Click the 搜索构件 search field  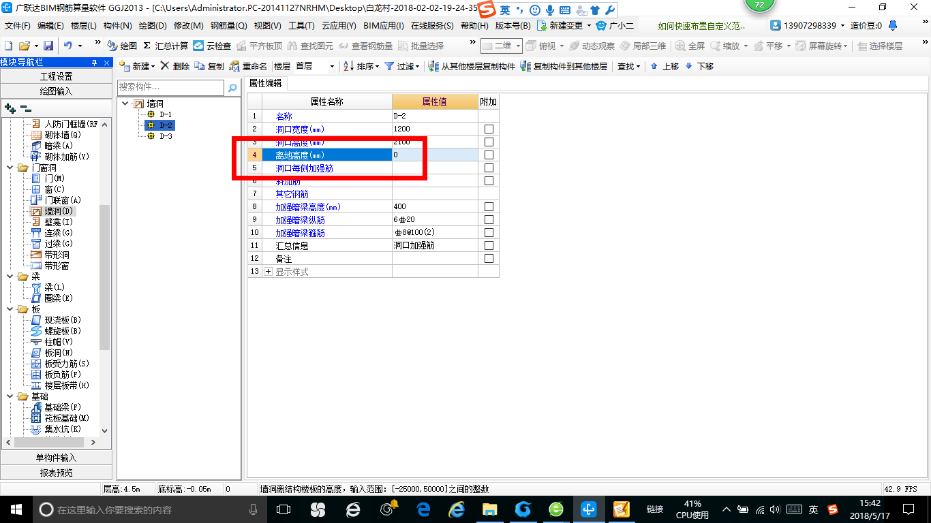point(170,88)
